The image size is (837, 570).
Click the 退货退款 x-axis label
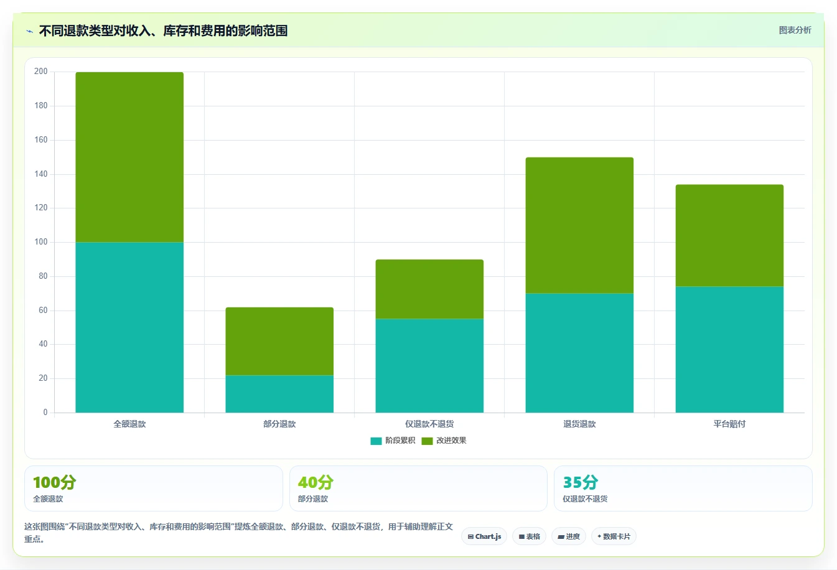pos(579,424)
